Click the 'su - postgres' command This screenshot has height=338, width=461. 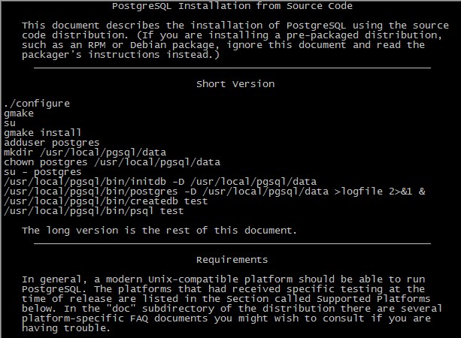pos(43,172)
